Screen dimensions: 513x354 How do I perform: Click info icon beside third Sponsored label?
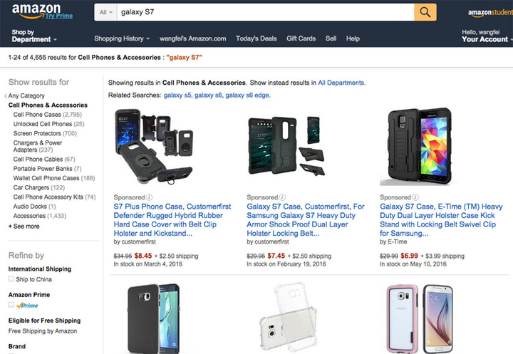coord(416,197)
